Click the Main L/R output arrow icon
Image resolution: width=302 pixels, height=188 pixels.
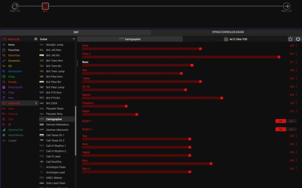[x=286, y=6]
